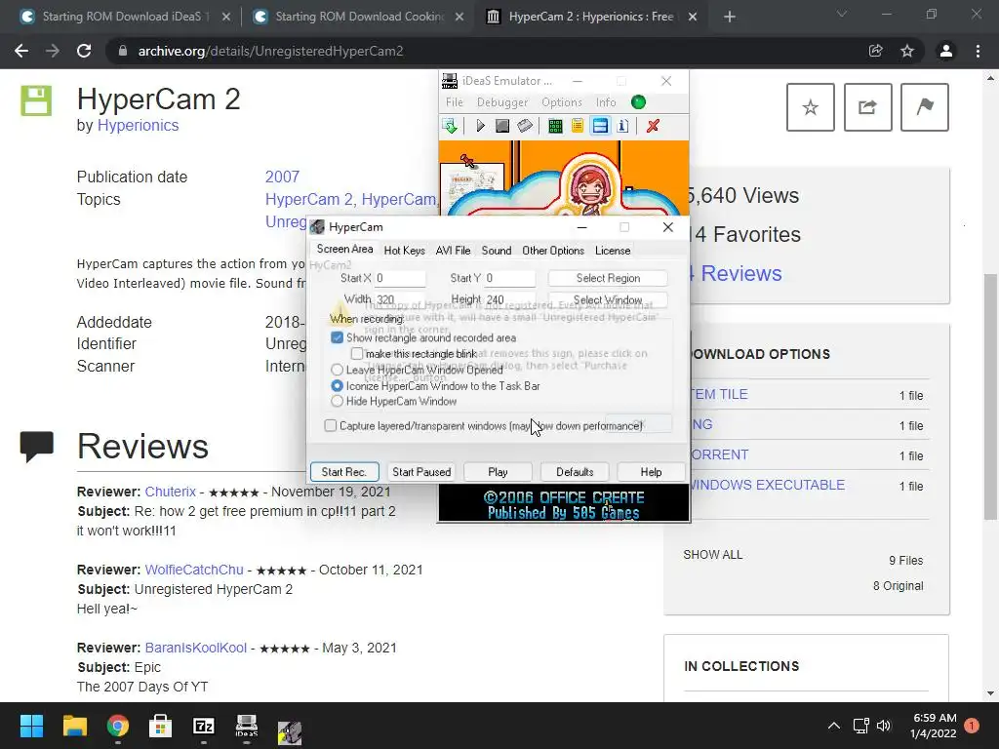Click the iDeaS play/start emulation icon

(x=480, y=126)
